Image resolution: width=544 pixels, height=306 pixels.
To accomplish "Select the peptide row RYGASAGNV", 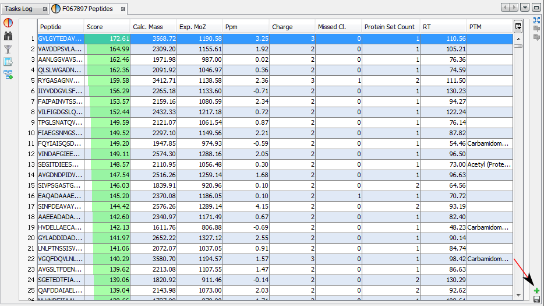I will pos(61,80).
